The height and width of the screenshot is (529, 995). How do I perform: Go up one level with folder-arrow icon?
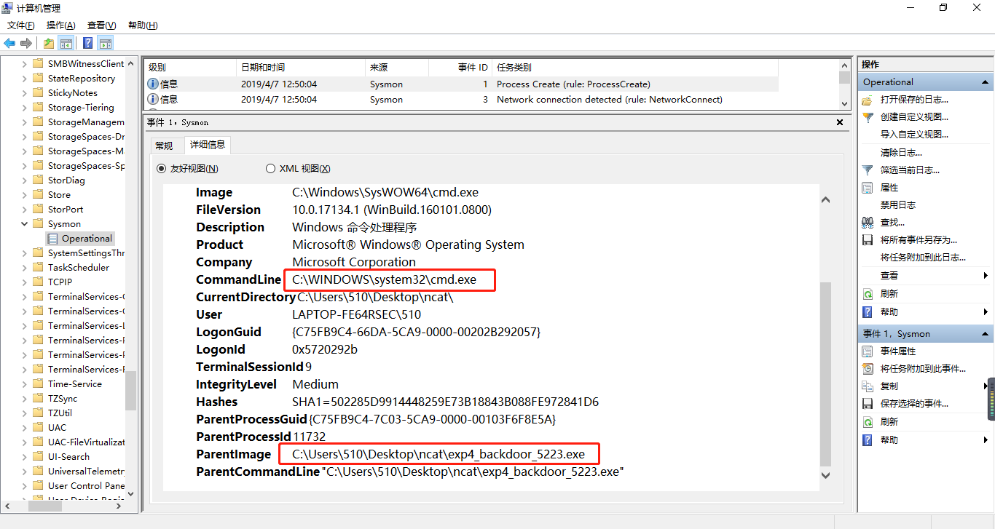point(48,43)
